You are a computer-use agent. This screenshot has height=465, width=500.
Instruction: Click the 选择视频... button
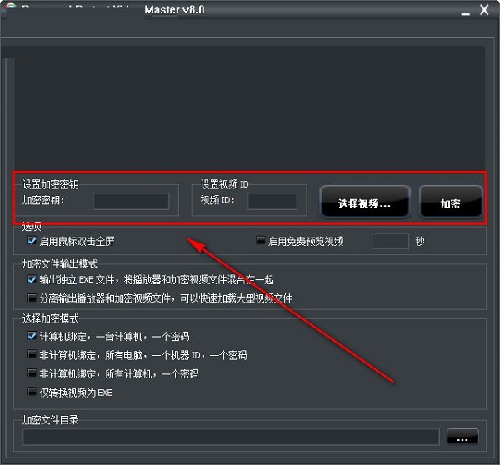click(364, 202)
